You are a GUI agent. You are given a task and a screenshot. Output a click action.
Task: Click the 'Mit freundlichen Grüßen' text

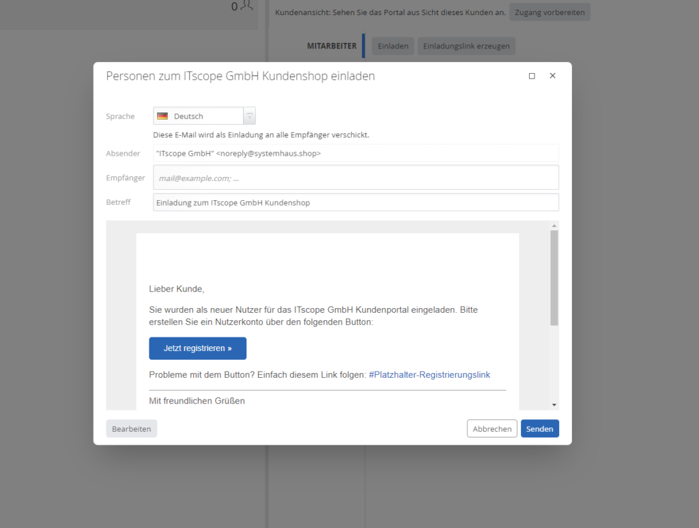pyautogui.click(x=197, y=401)
